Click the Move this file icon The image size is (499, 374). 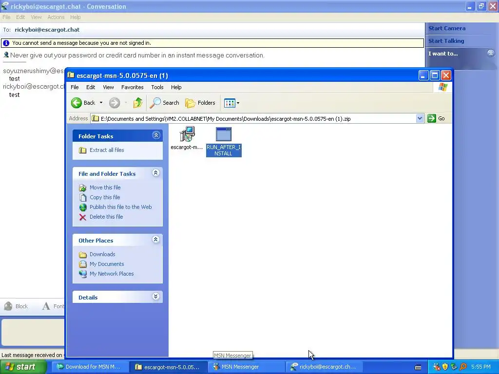point(83,187)
